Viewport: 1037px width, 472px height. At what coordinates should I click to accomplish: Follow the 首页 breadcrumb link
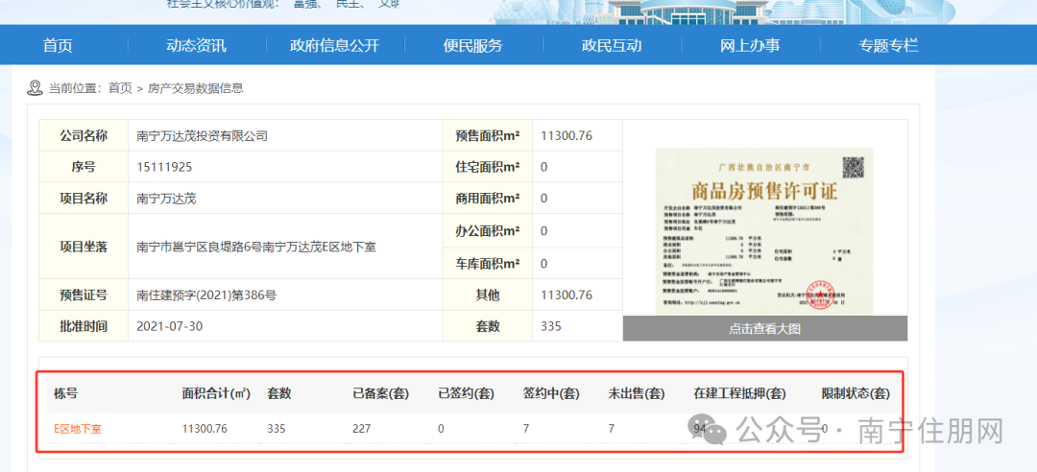(x=120, y=88)
